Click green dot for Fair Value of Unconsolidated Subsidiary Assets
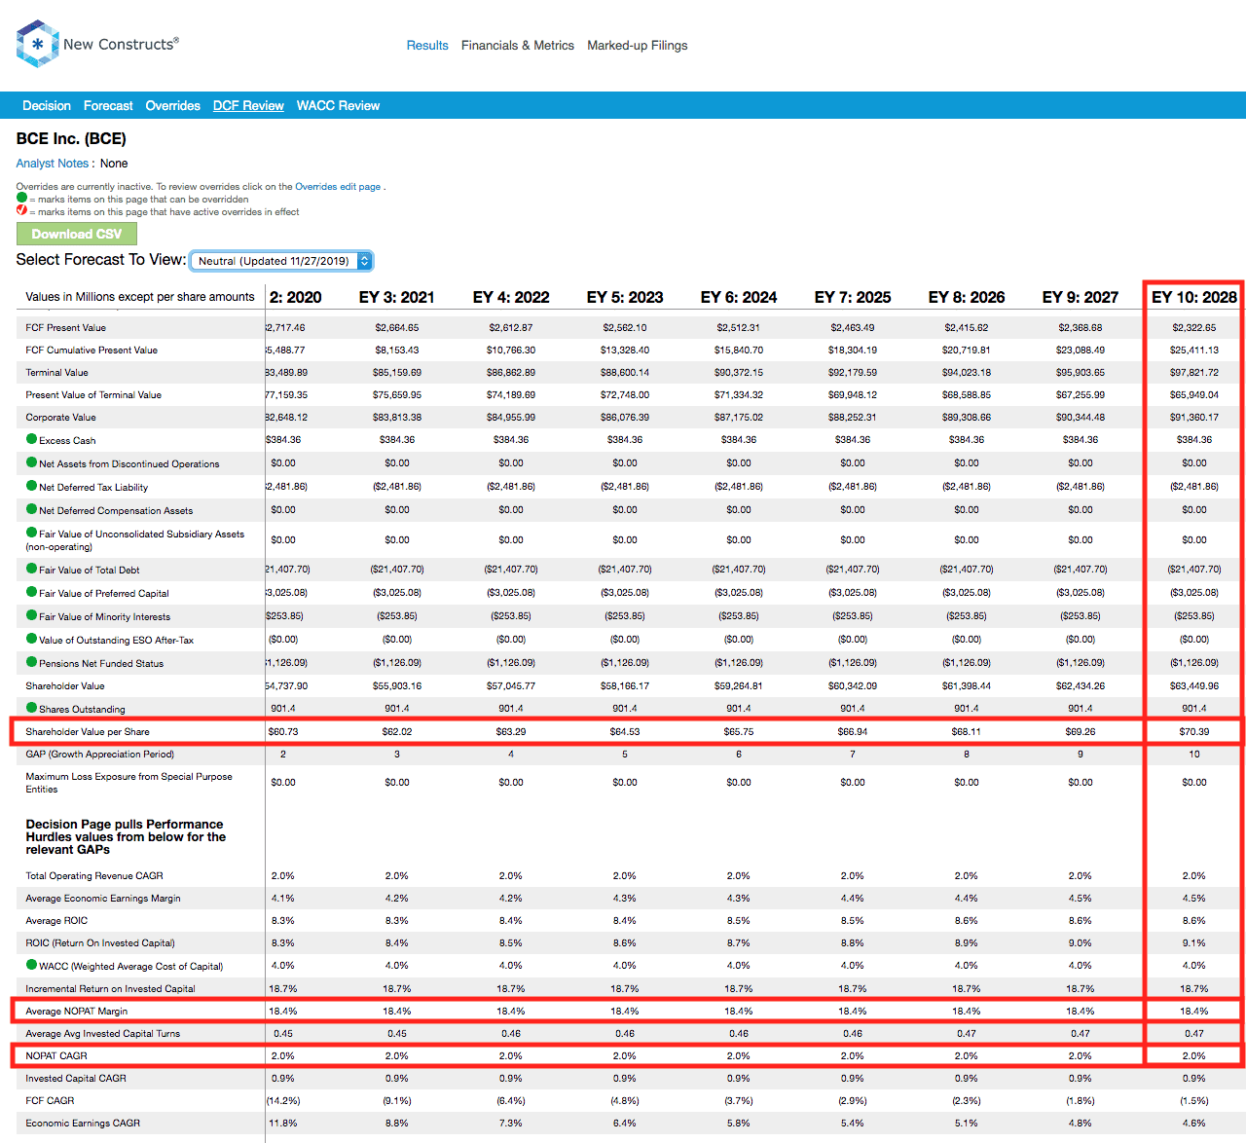Image resolution: width=1246 pixels, height=1143 pixels. click(31, 533)
